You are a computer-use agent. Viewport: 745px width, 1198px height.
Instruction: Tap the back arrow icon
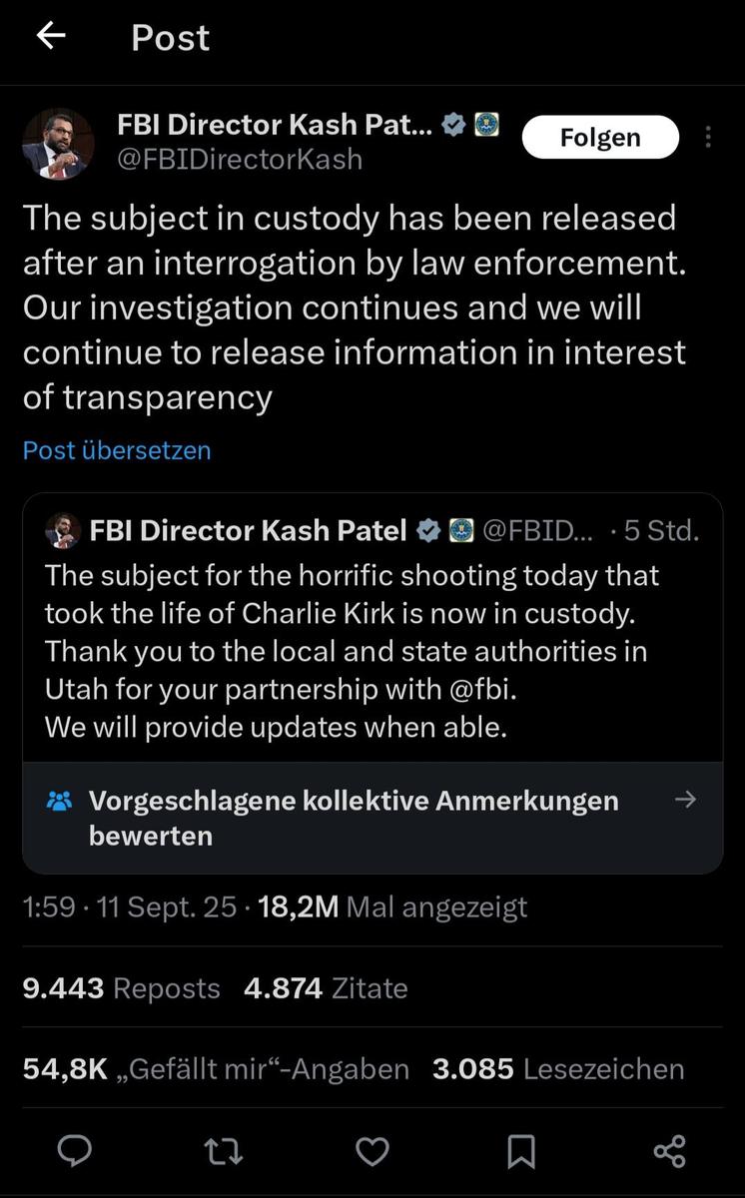[50, 37]
